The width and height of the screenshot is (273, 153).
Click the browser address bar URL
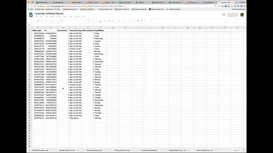click(x=85, y=6)
